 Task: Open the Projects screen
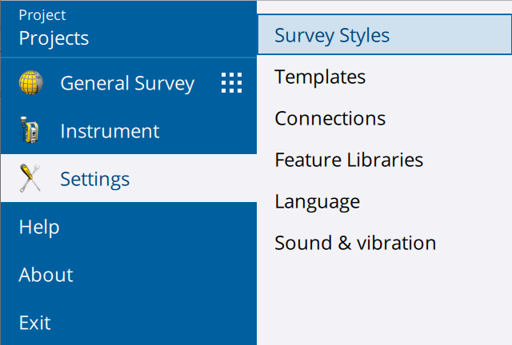[54, 38]
